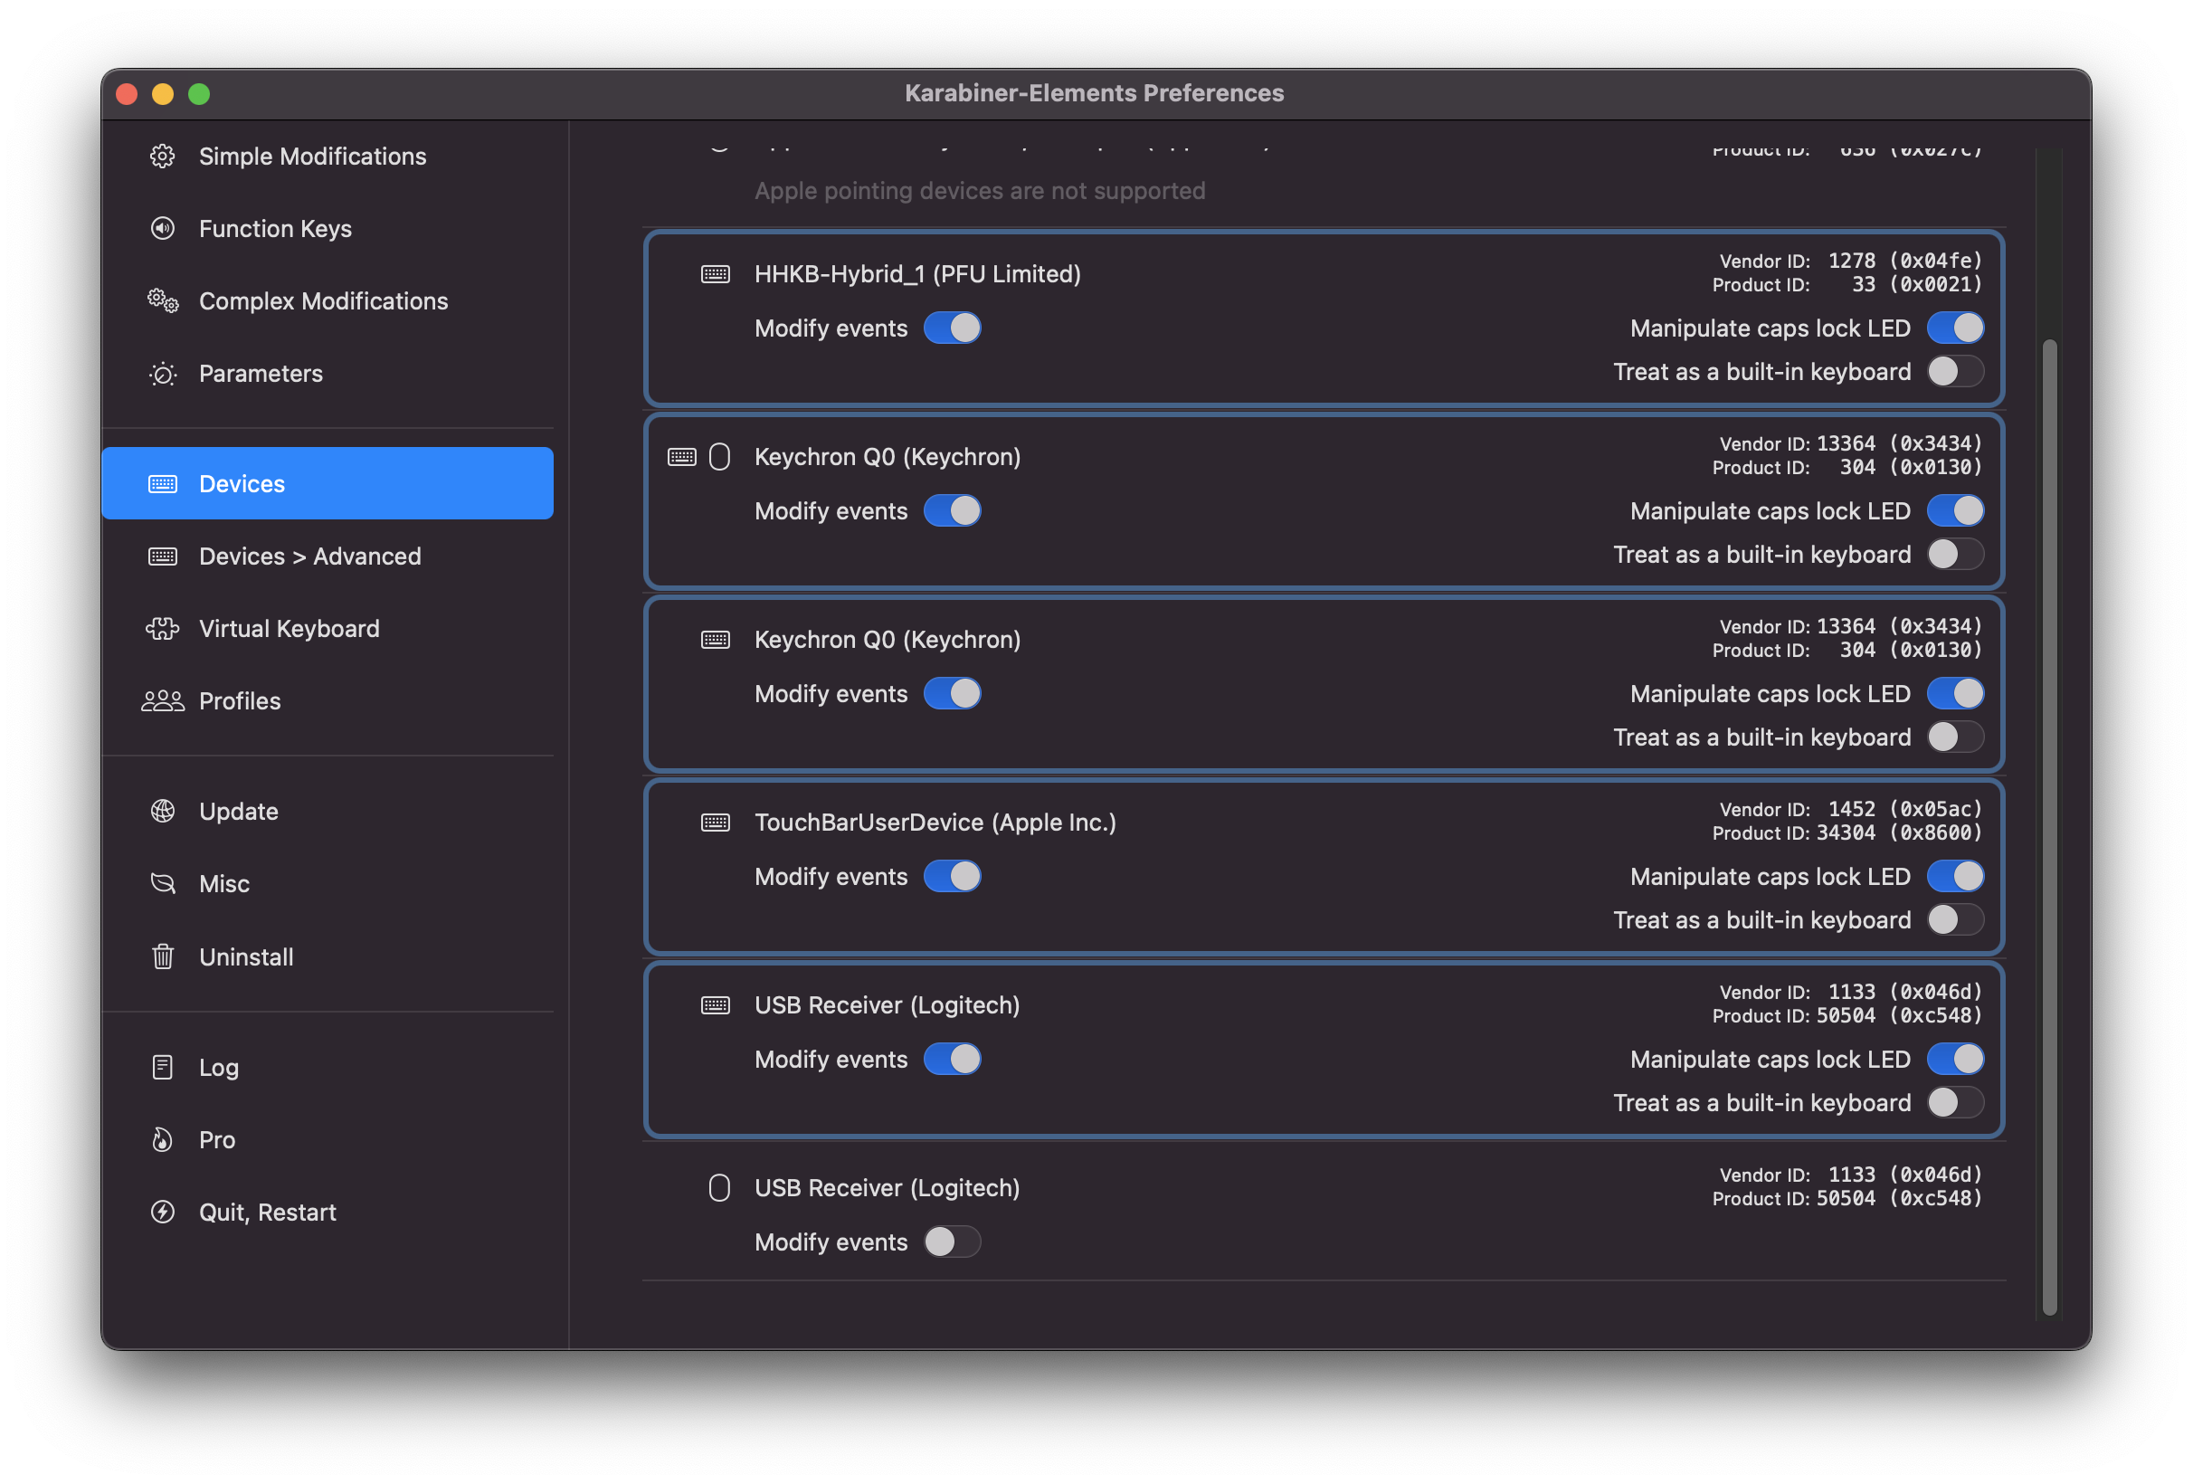Screen dimensions: 2193x1484
Task: Switch to the Parameters pane
Action: (261, 374)
